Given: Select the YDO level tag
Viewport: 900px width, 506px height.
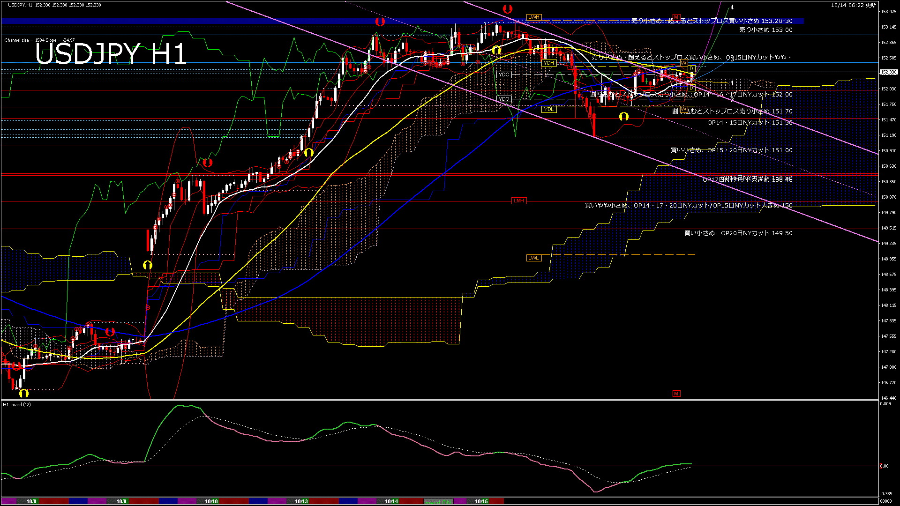Looking at the screenshot, I should click(x=504, y=99).
